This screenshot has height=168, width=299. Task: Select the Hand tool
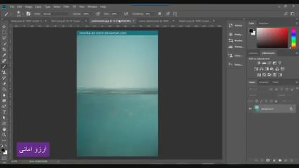coord(4,129)
